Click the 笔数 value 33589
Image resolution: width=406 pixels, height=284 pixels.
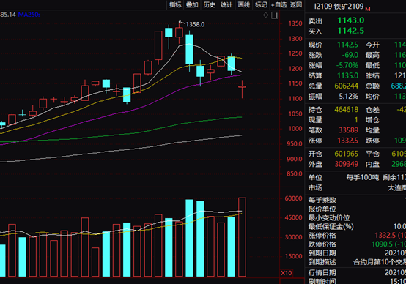pyautogui.click(x=349, y=130)
